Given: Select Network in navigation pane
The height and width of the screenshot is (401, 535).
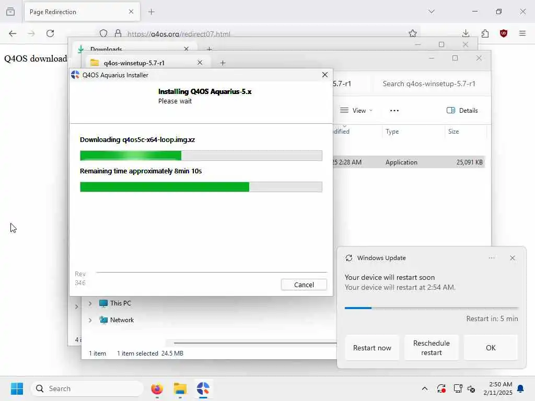Looking at the screenshot, I should (x=122, y=320).
